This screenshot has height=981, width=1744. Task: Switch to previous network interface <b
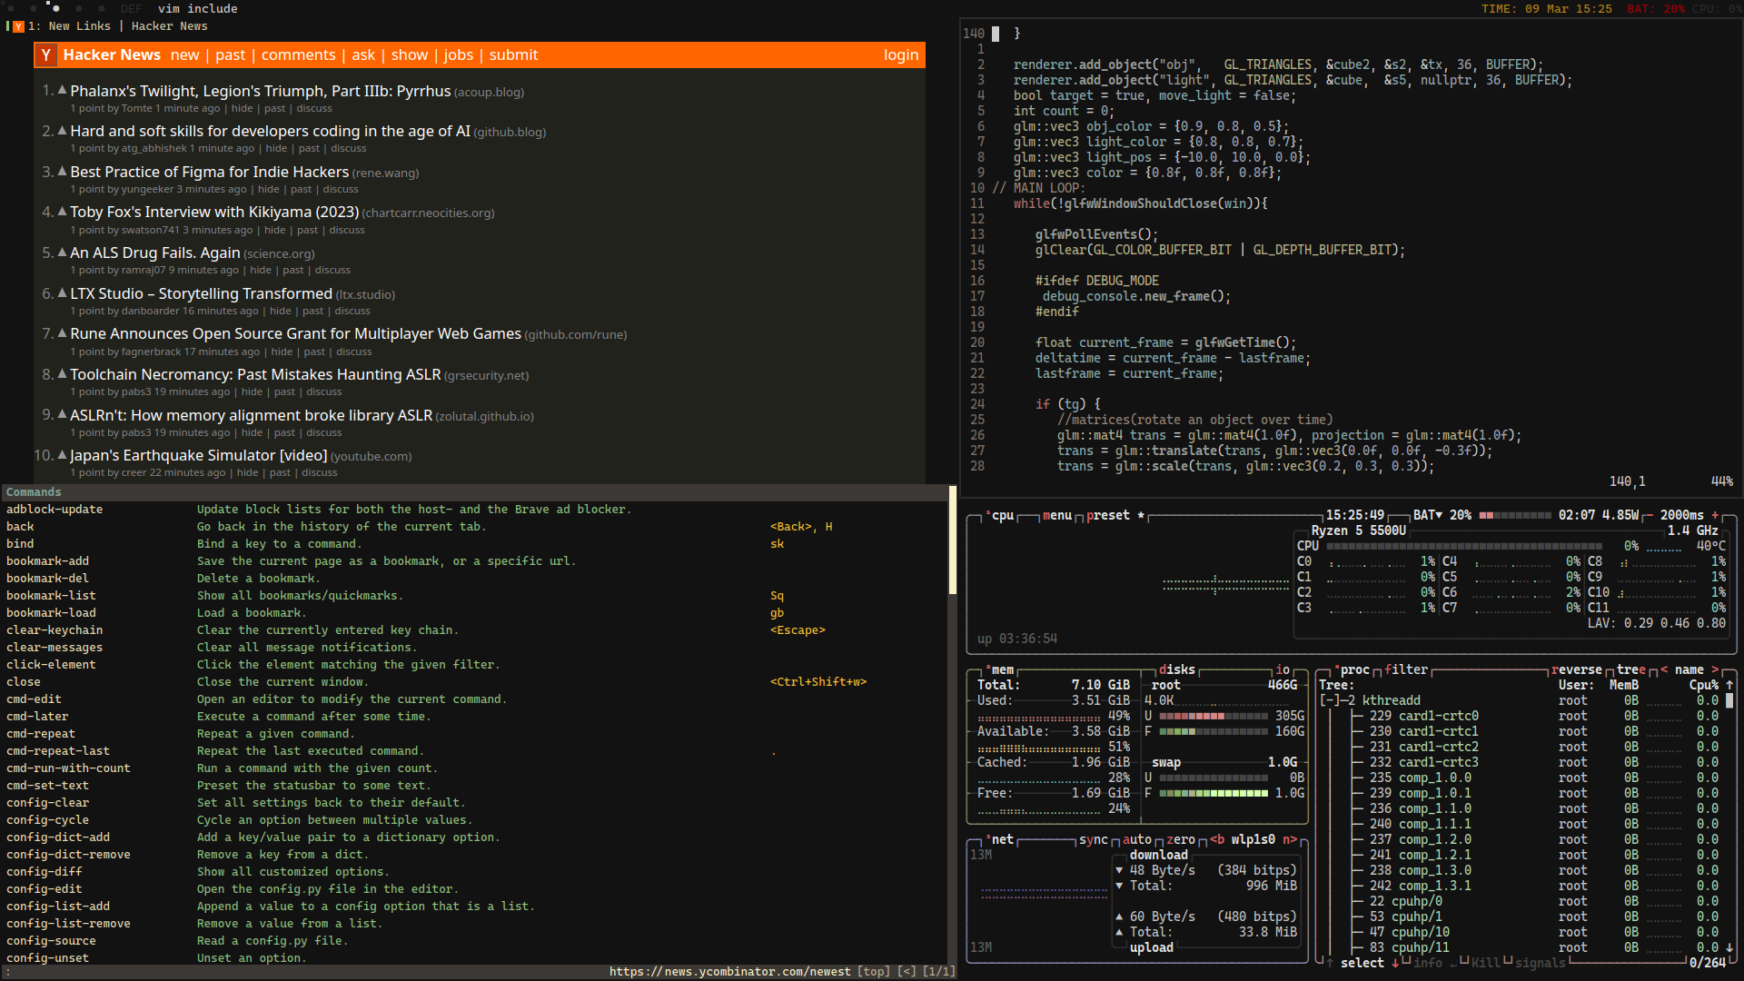1217,839
